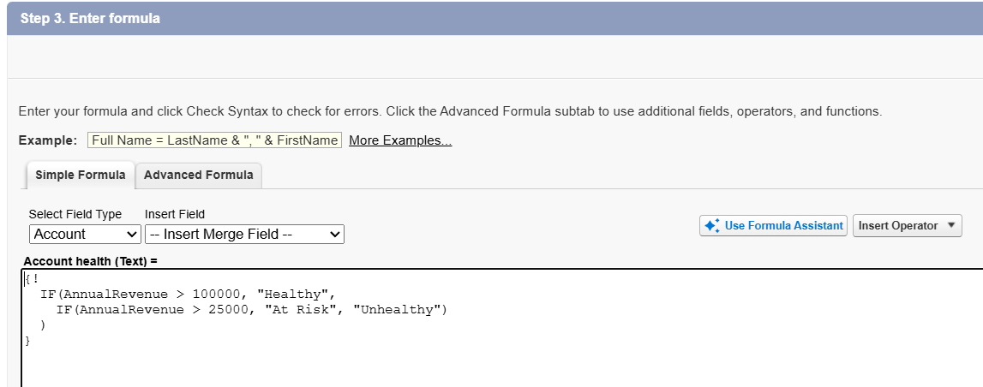Click the Account health (Text) label
Image resolution: width=983 pixels, height=387 pixels.
pyautogui.click(x=91, y=260)
